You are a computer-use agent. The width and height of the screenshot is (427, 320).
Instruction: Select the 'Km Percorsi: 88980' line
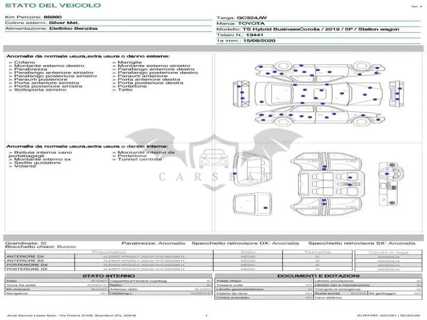coord(33,17)
